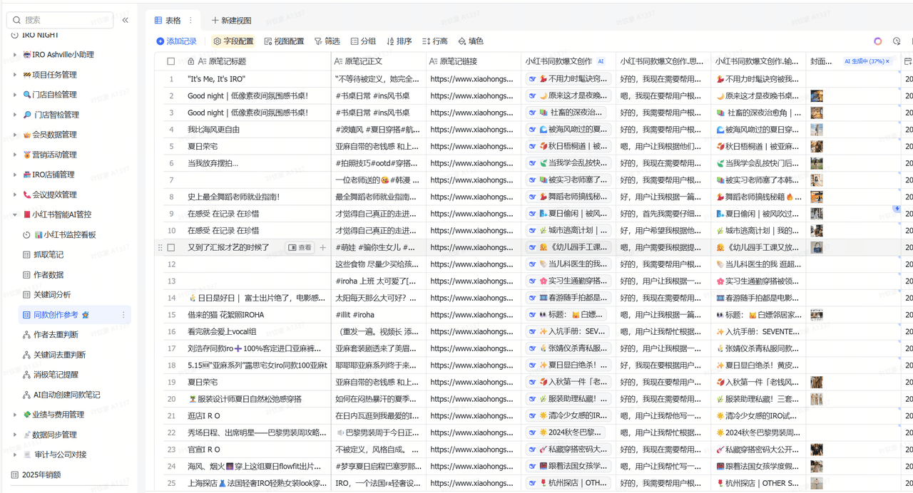Click 新建视图 to create a view

point(231,20)
